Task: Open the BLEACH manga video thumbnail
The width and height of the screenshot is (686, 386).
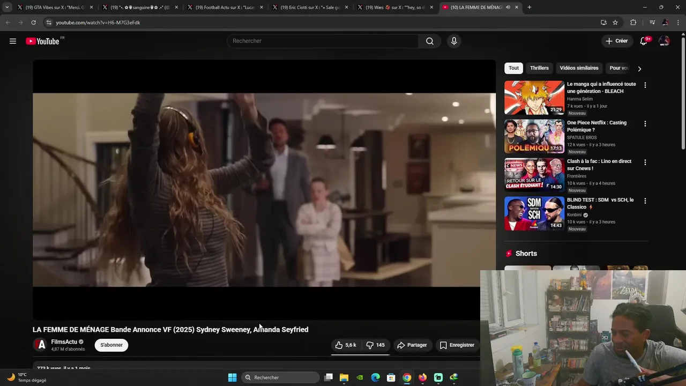Action: (x=534, y=98)
